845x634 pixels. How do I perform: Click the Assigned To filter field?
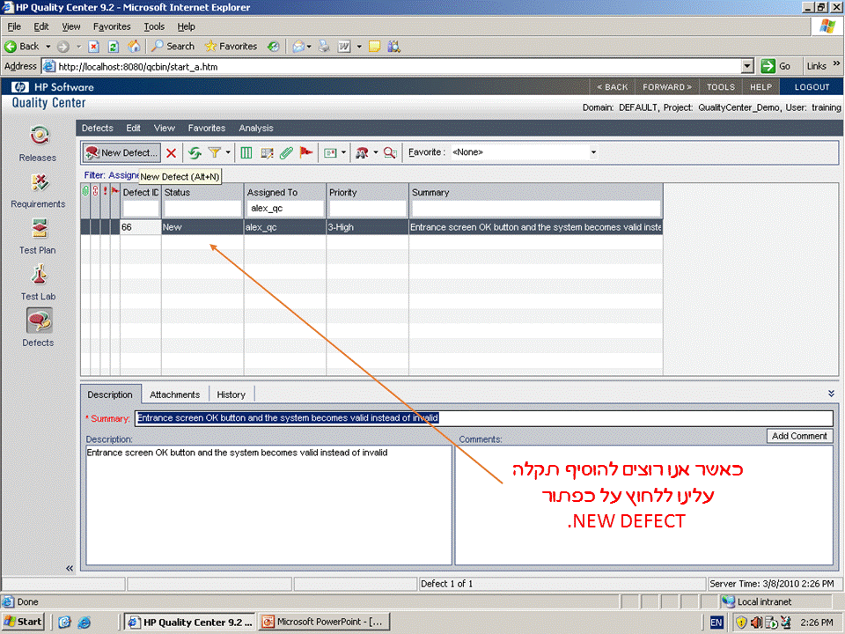(285, 208)
